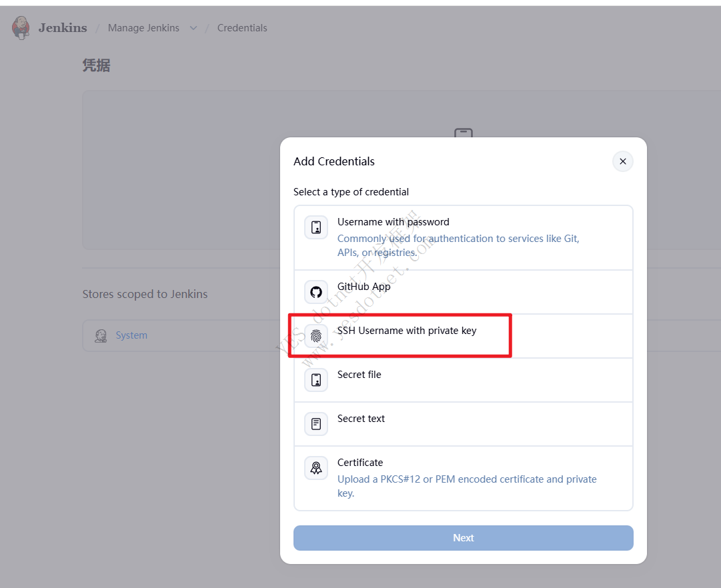Close the Add Credentials dialog
Viewport: 721px width, 588px height.
point(622,161)
